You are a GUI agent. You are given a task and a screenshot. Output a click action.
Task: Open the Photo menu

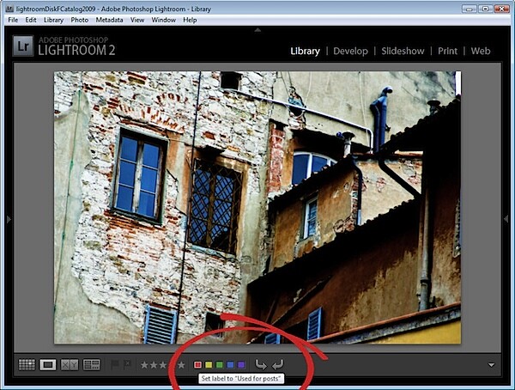pyautogui.click(x=80, y=20)
